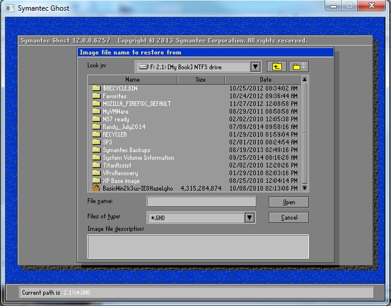The image size is (391, 306).
Task: Sort by the Name column header
Action: tap(132, 80)
